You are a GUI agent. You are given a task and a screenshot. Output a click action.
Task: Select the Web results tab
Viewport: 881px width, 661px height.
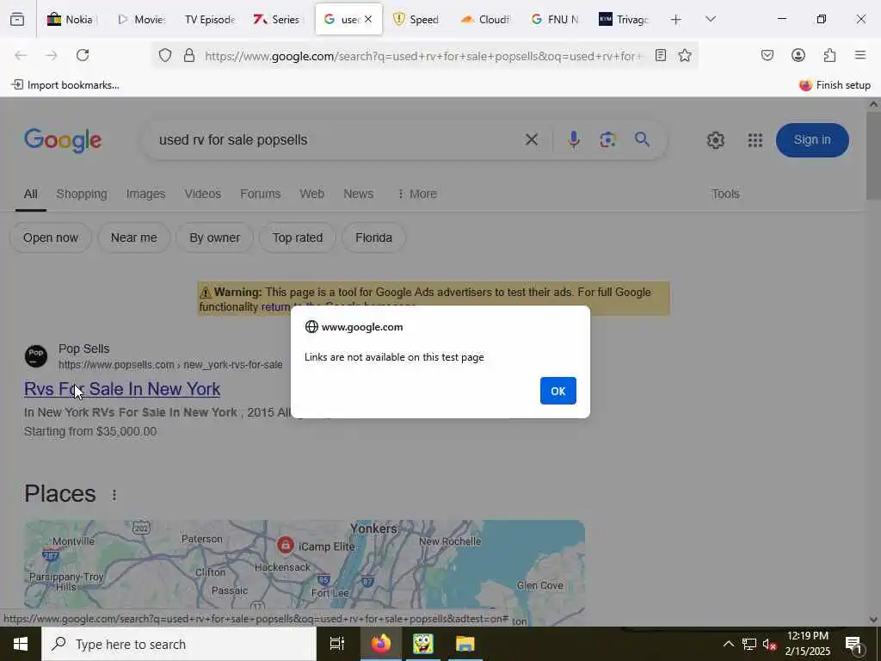coord(311,194)
